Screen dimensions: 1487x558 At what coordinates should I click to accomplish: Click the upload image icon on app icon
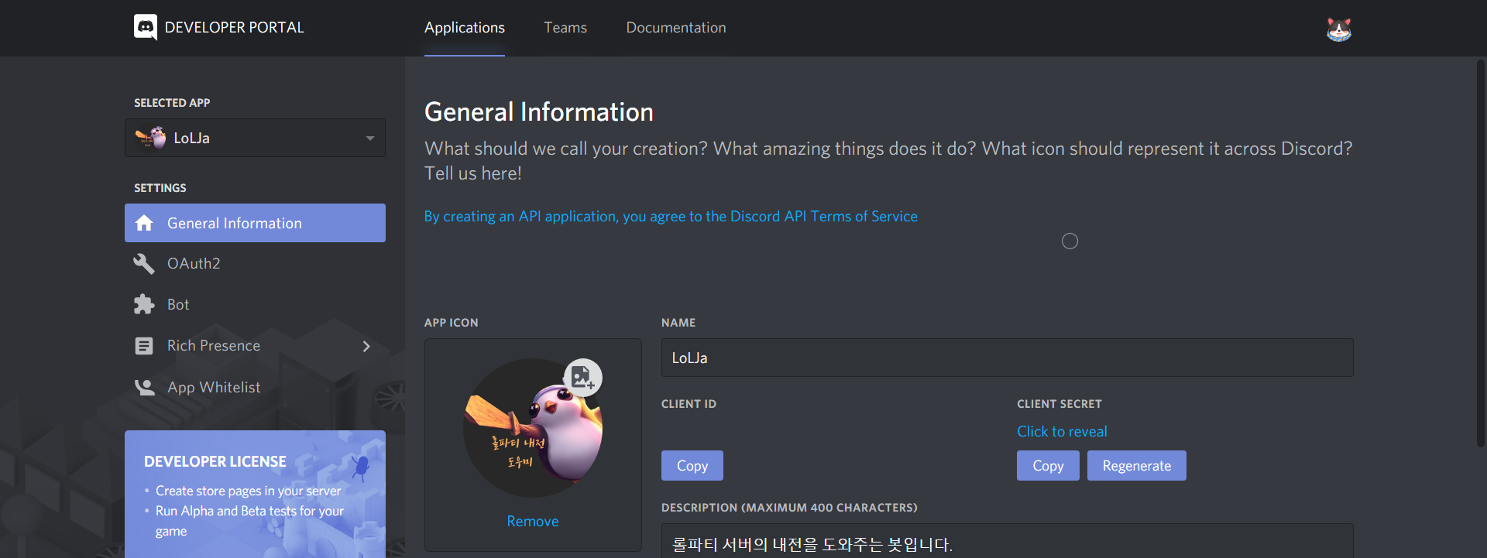pos(582,378)
